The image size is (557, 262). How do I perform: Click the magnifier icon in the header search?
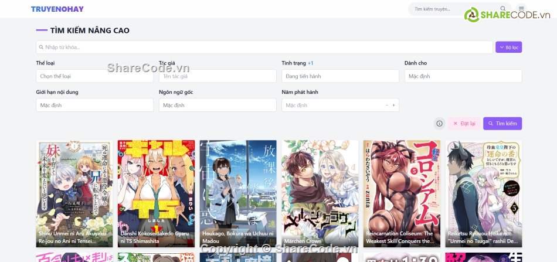pos(503,9)
